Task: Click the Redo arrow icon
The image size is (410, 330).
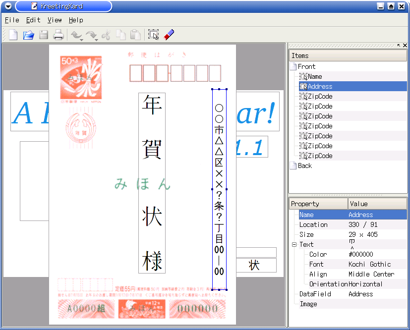Action: click(91, 35)
